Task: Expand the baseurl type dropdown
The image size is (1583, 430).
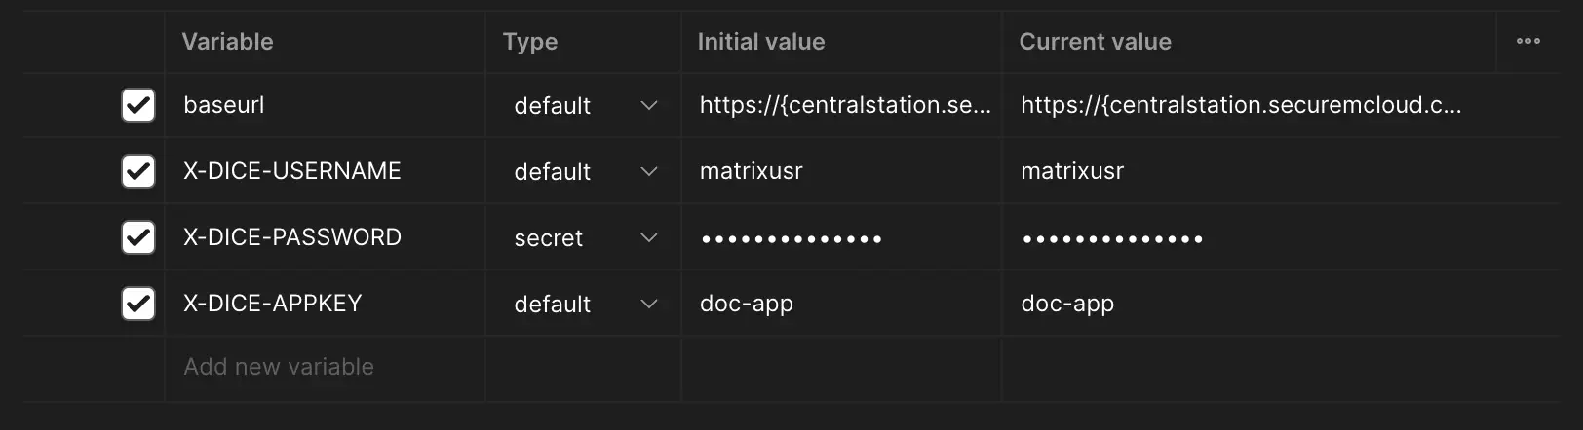Action: click(584, 105)
